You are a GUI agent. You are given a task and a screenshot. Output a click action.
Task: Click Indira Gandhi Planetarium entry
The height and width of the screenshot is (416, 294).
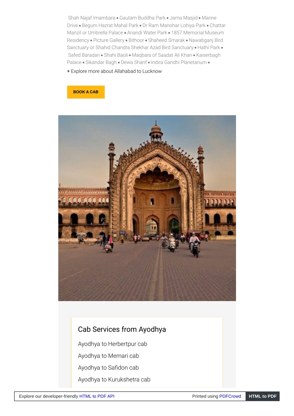point(179,62)
